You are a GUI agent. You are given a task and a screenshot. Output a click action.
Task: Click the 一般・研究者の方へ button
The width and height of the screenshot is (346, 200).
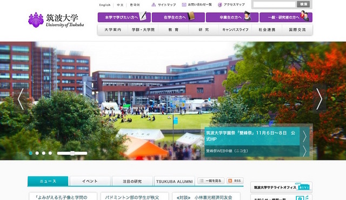(x=286, y=17)
